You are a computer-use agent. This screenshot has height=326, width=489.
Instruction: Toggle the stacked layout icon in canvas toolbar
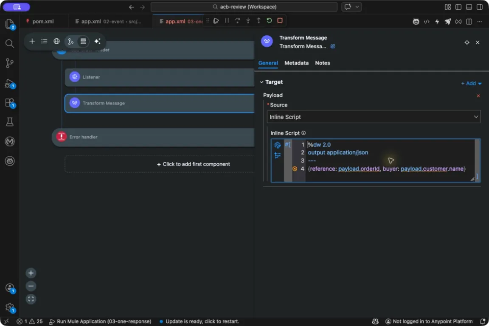click(x=83, y=41)
